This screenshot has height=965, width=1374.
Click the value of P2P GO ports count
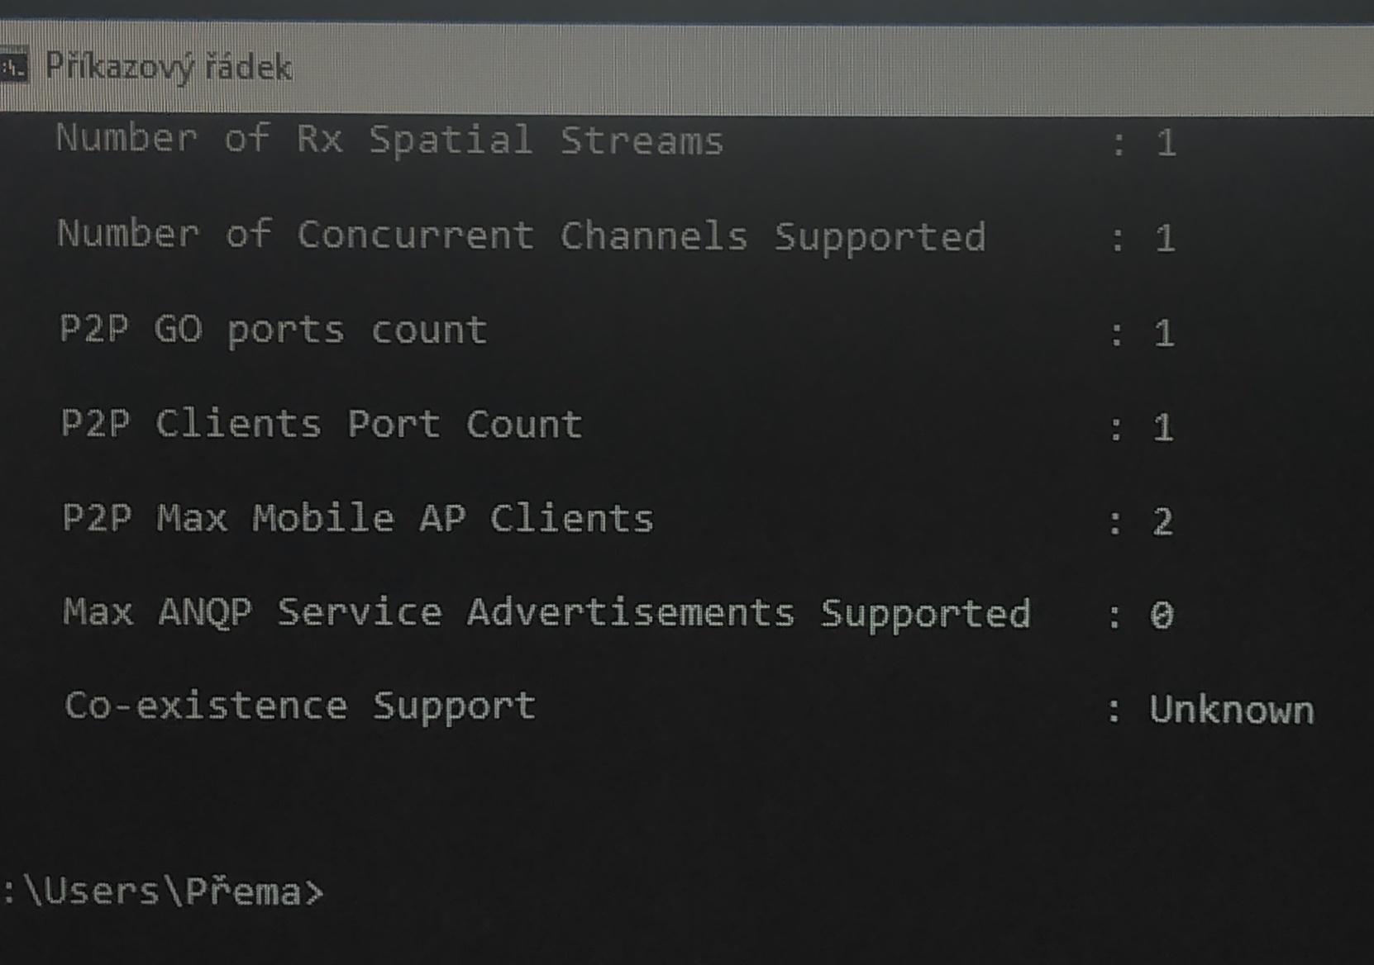(1164, 334)
